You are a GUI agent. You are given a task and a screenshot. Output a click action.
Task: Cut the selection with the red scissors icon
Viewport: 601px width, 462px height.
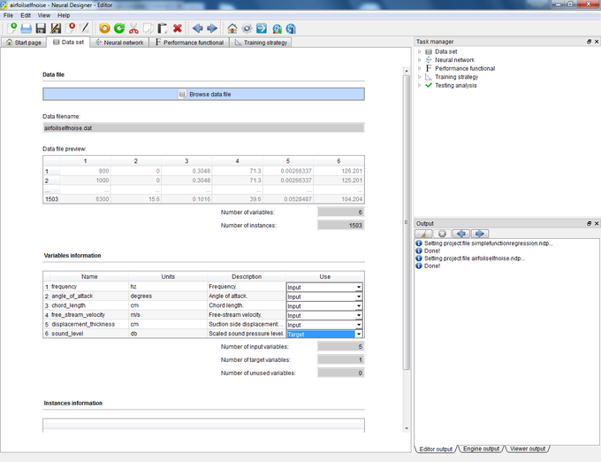[x=133, y=28]
